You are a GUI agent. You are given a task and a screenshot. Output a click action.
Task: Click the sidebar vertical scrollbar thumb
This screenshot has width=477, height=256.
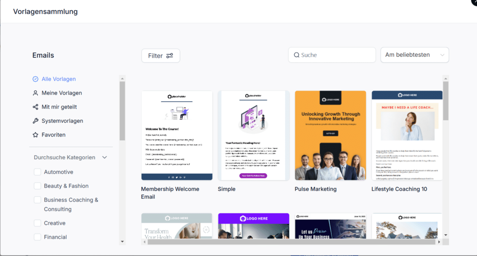tap(123, 111)
